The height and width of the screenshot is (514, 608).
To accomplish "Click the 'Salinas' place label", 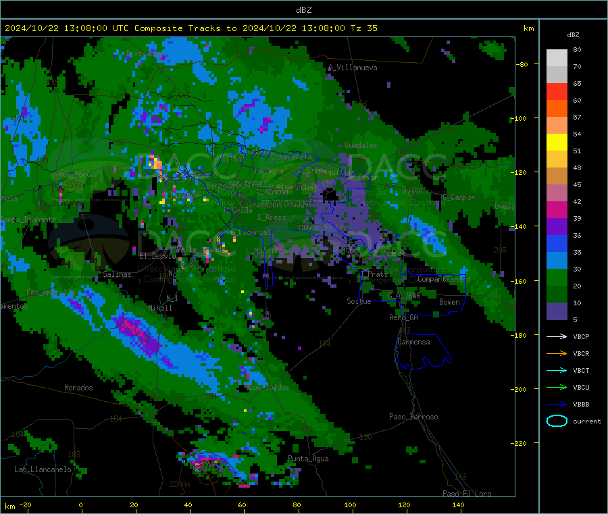I will [x=117, y=274].
